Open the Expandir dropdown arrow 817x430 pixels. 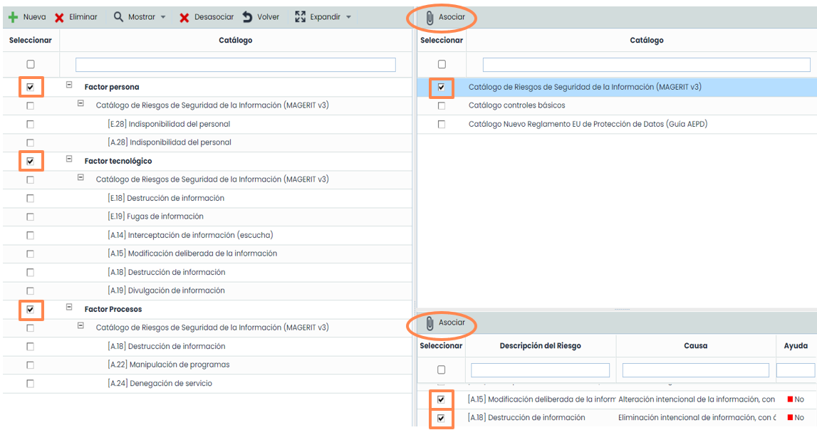click(x=348, y=17)
